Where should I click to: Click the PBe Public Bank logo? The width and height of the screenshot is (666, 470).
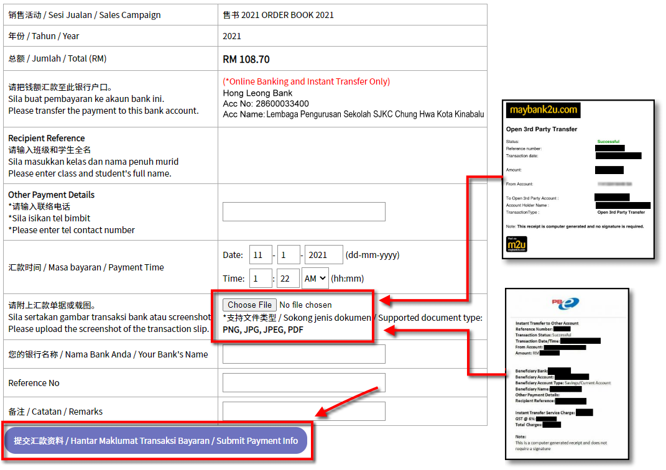click(x=565, y=303)
